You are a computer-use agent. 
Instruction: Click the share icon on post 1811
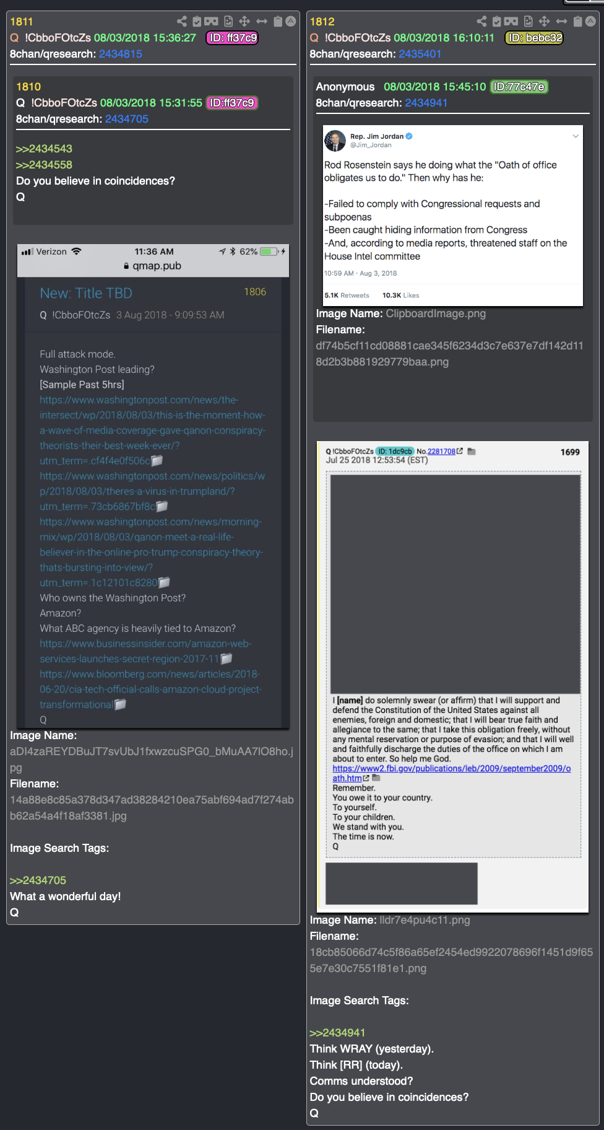point(181,22)
